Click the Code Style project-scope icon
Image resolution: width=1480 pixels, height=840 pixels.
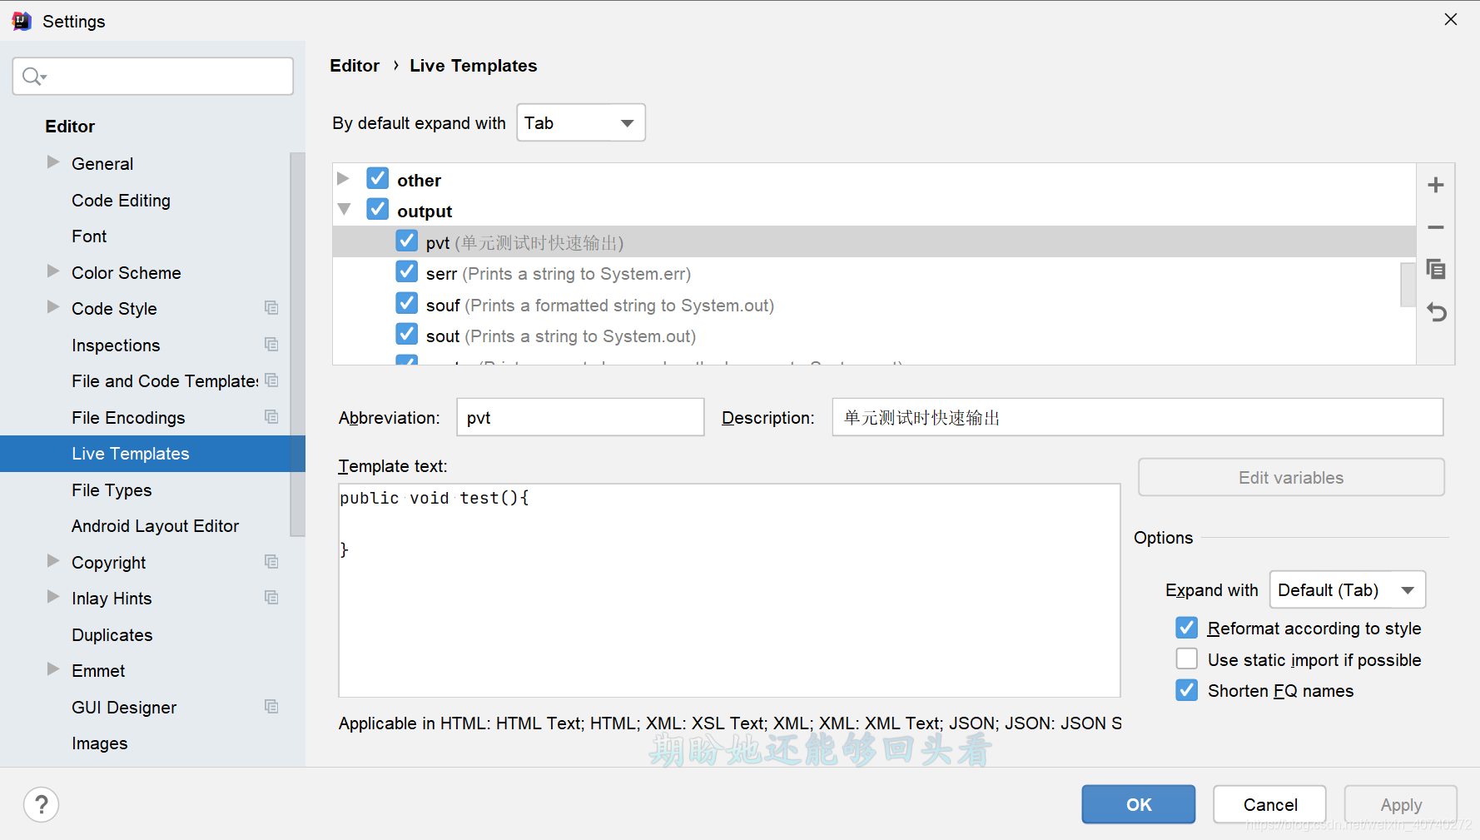pyautogui.click(x=271, y=308)
